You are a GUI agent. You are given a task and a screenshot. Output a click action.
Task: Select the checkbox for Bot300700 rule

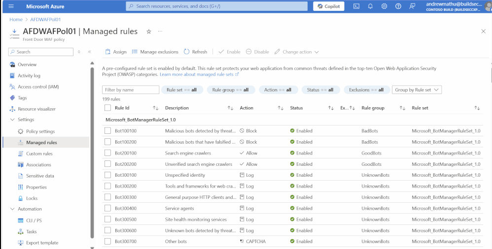pyautogui.click(x=107, y=242)
